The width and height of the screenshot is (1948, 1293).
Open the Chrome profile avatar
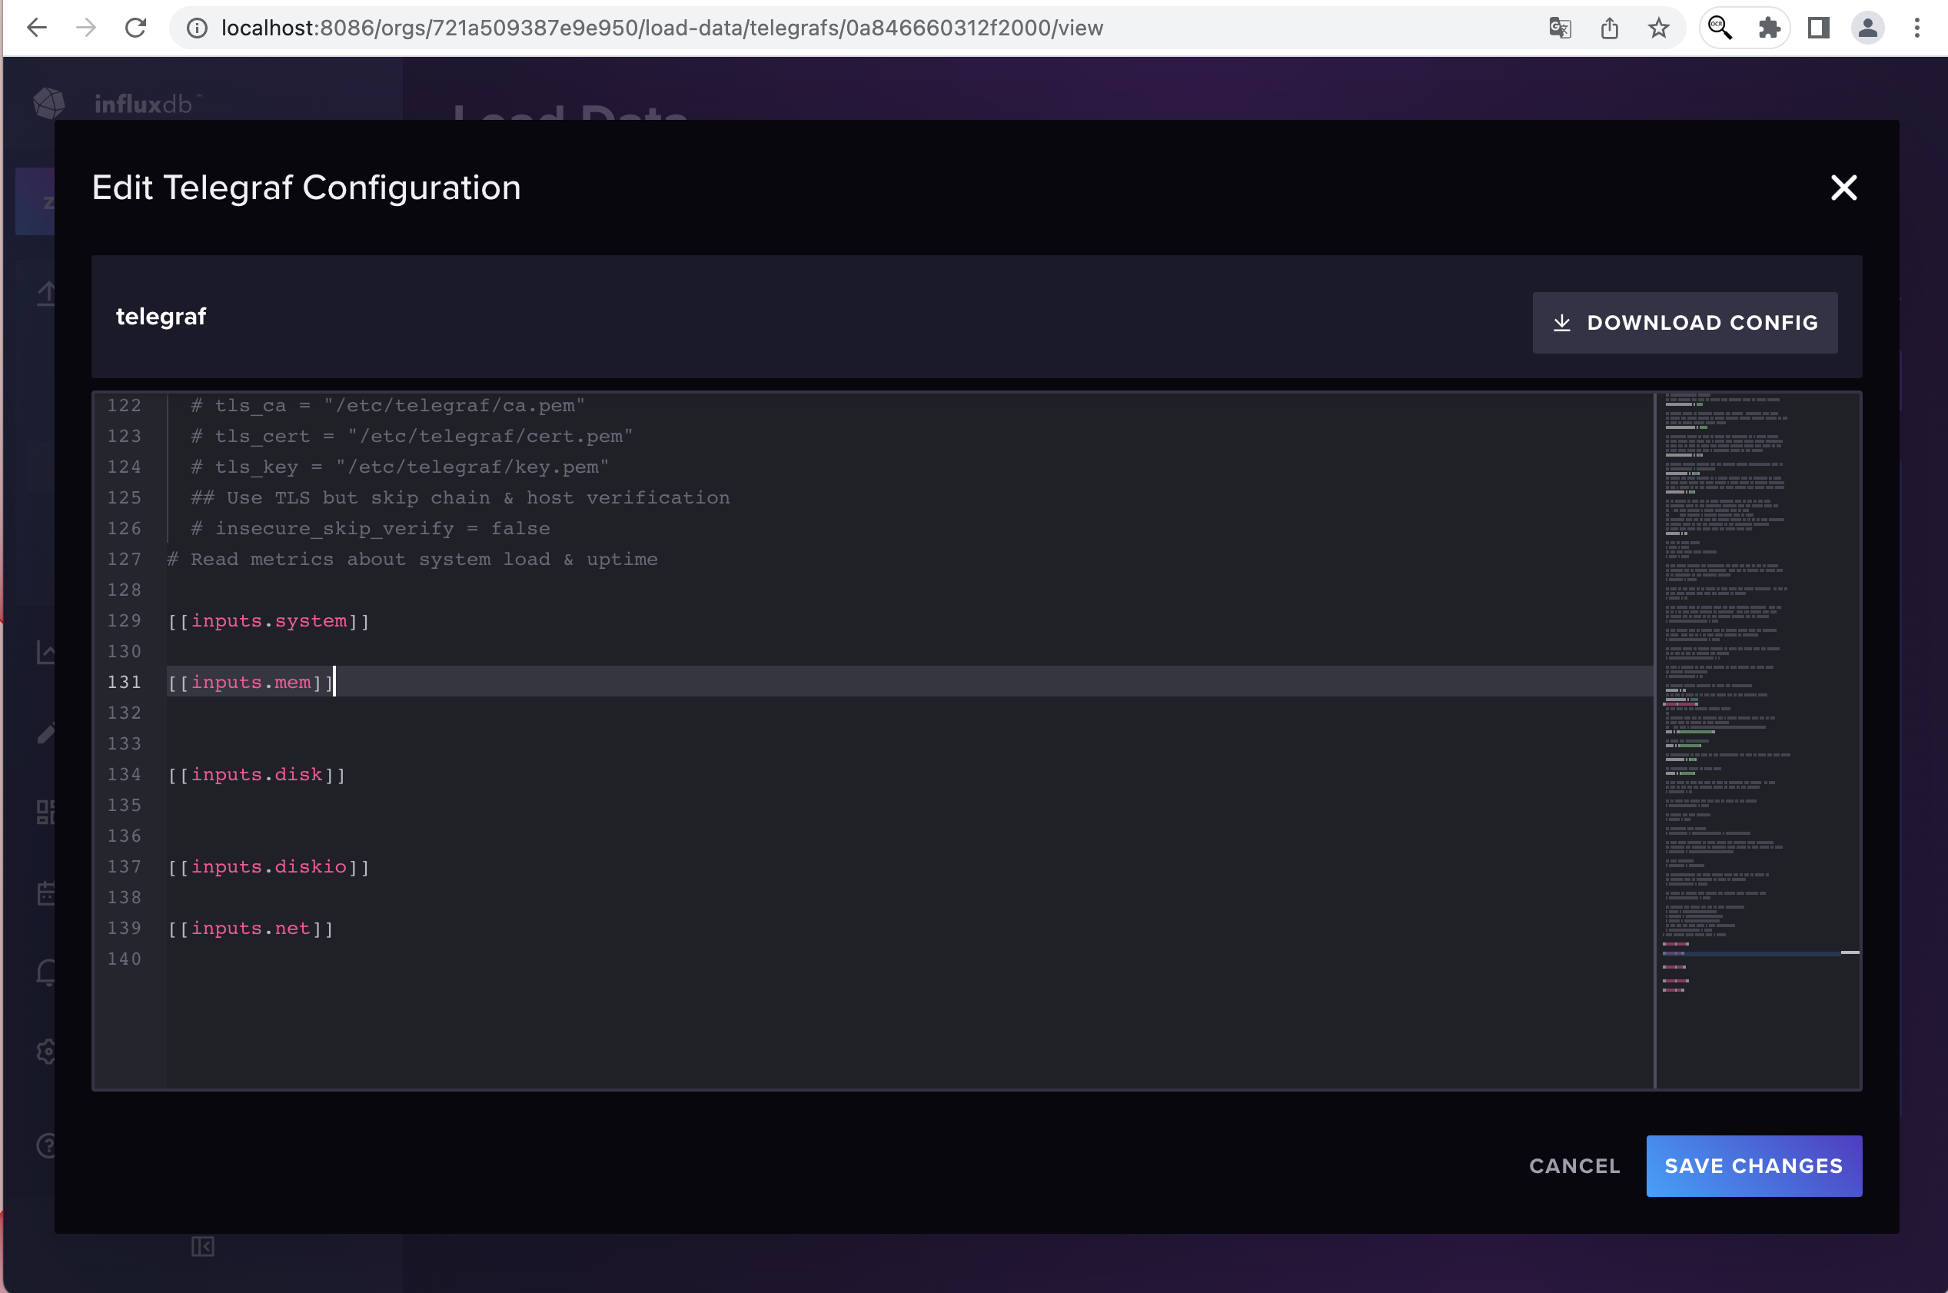[x=1868, y=28]
